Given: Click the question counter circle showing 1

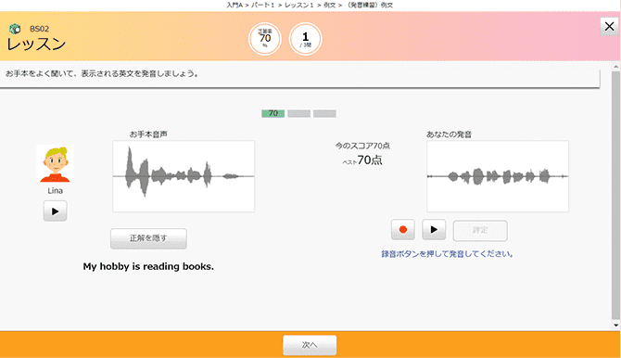Looking at the screenshot, I should click(x=305, y=38).
